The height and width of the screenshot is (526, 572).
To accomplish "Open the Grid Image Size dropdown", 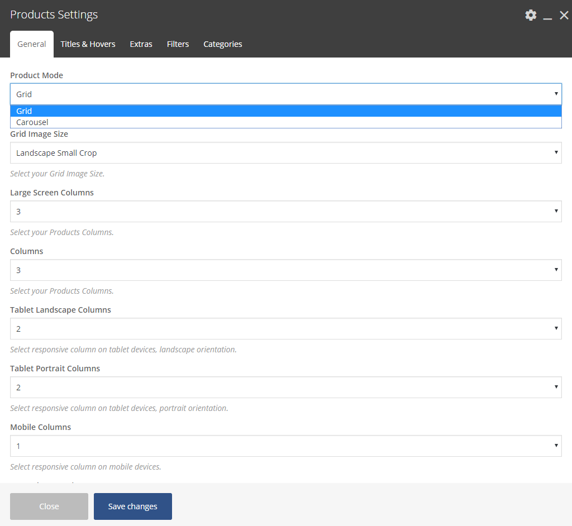I will coord(286,153).
